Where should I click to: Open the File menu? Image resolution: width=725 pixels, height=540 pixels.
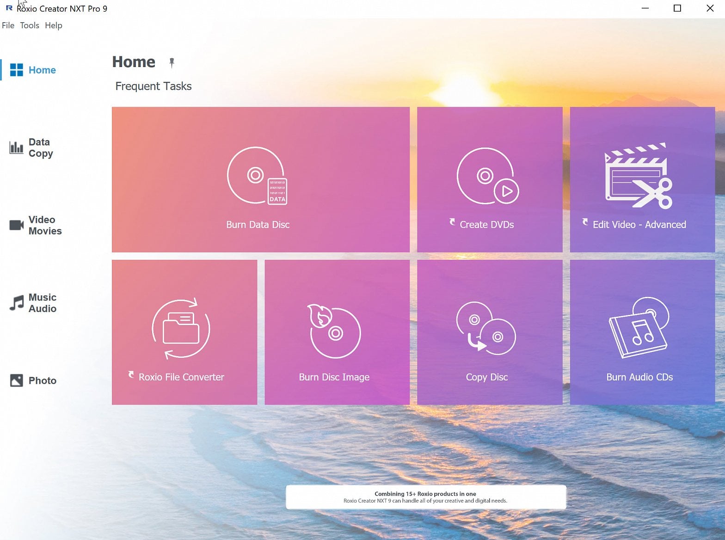[x=8, y=25]
